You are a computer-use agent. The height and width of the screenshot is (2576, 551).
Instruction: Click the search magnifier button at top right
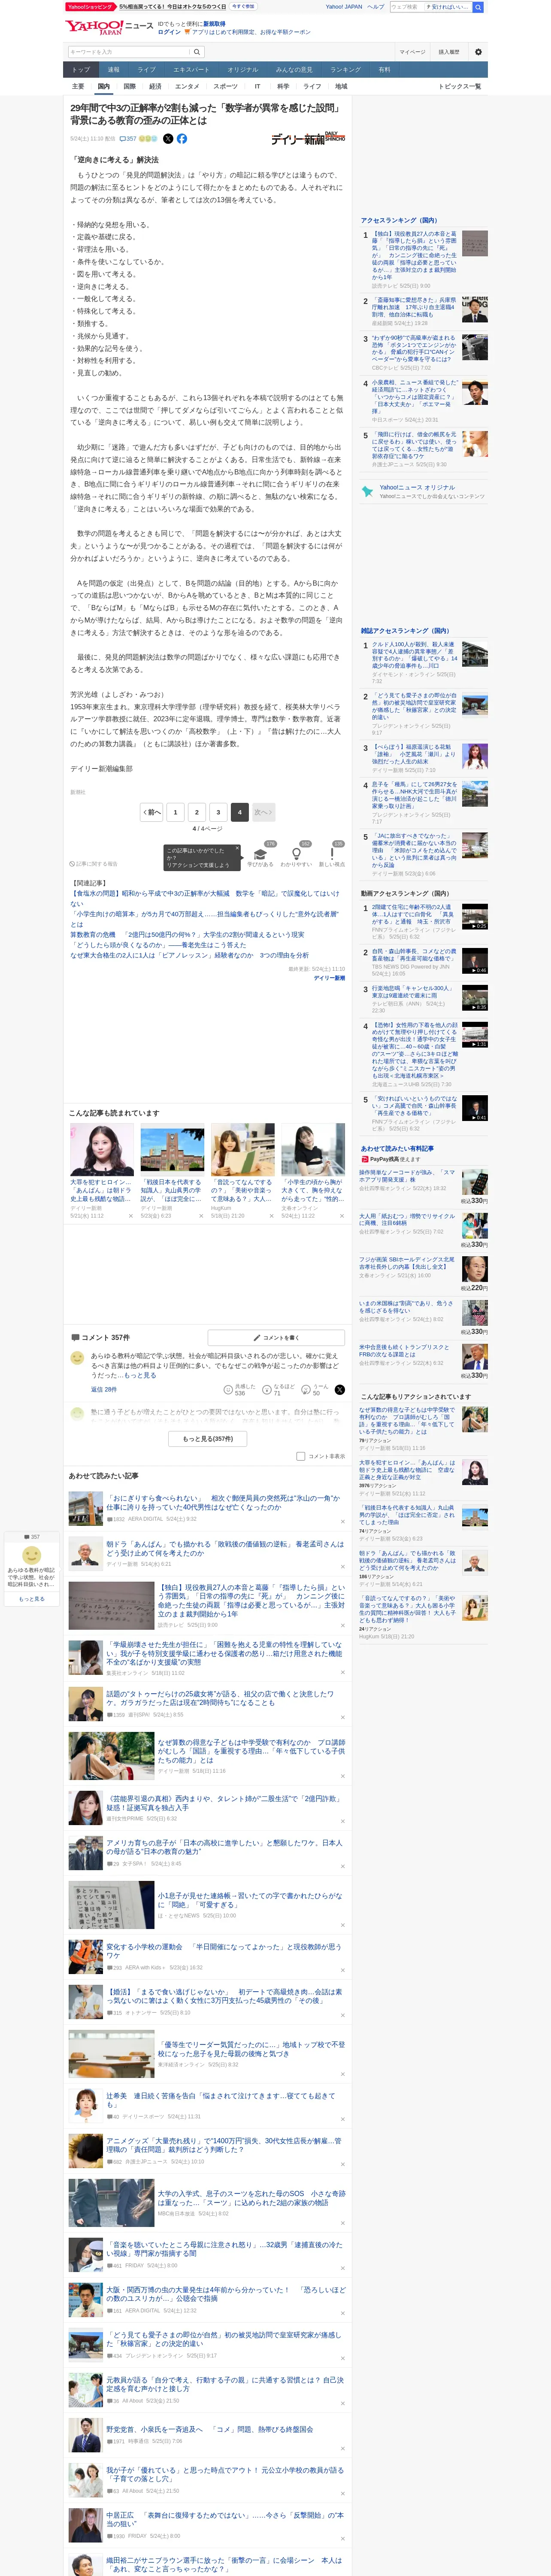[478, 7]
